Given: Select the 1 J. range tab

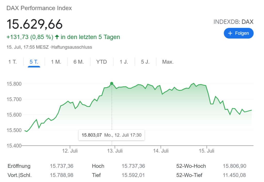Looking at the screenshot, I should click(124, 62).
